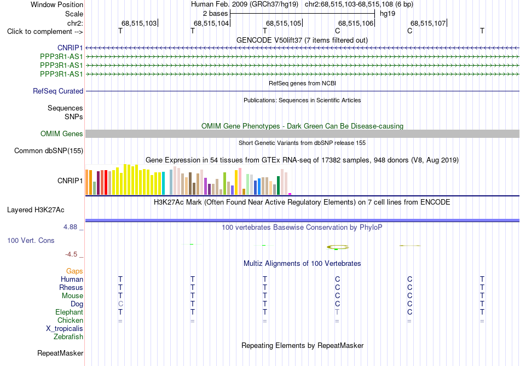
Task: Click the '2 bases' scale bar label
Action: (215, 14)
